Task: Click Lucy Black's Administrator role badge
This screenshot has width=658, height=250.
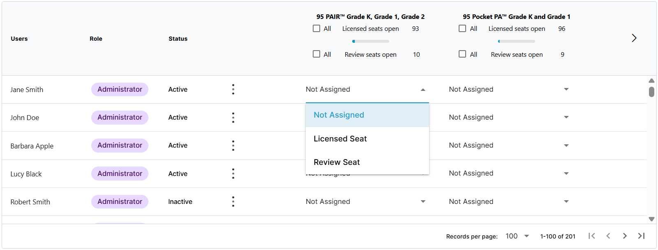Action: [x=120, y=174]
